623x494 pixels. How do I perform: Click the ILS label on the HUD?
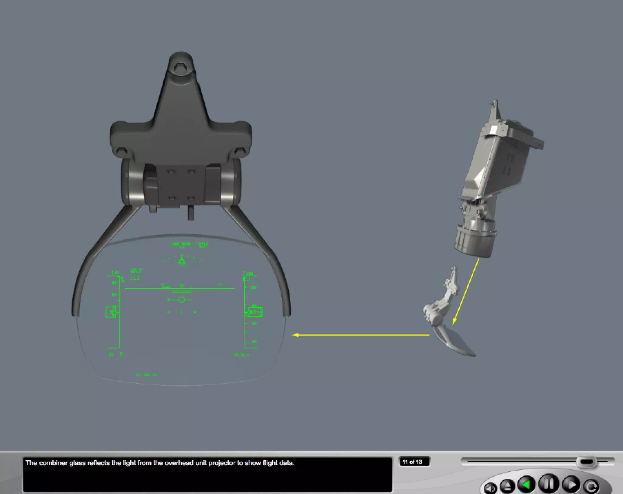[x=135, y=278]
